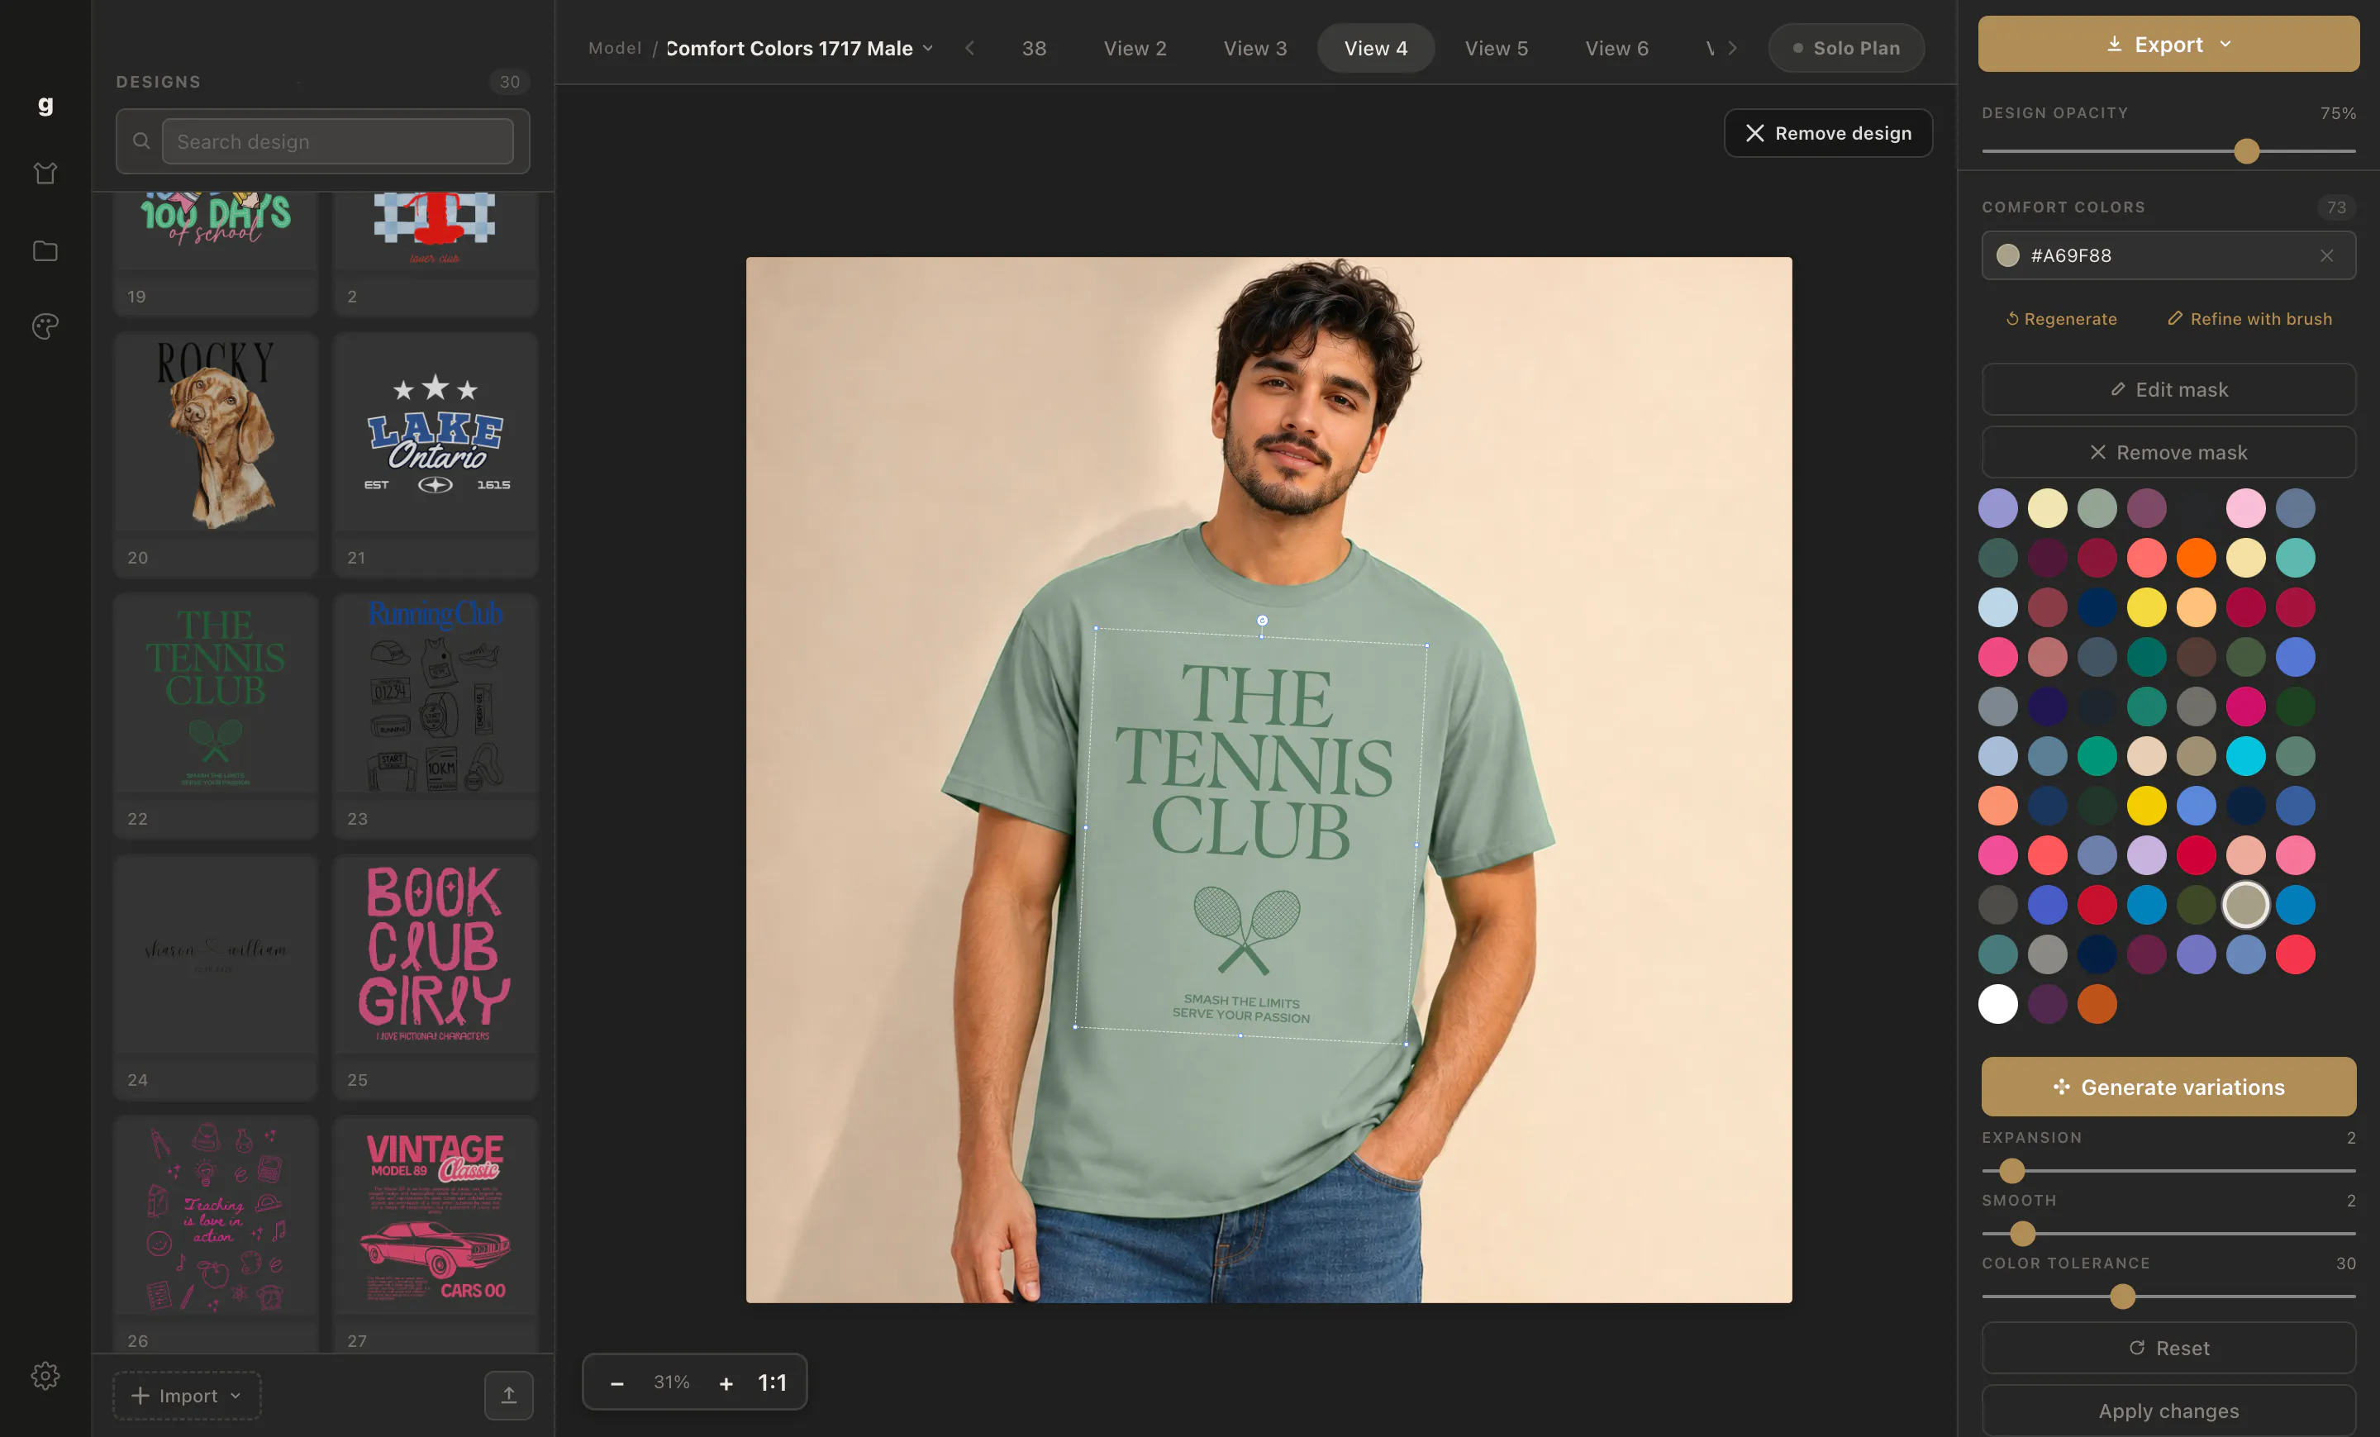The image size is (2380, 1437).
Task: Switch to View 3 tab
Action: [1254, 48]
